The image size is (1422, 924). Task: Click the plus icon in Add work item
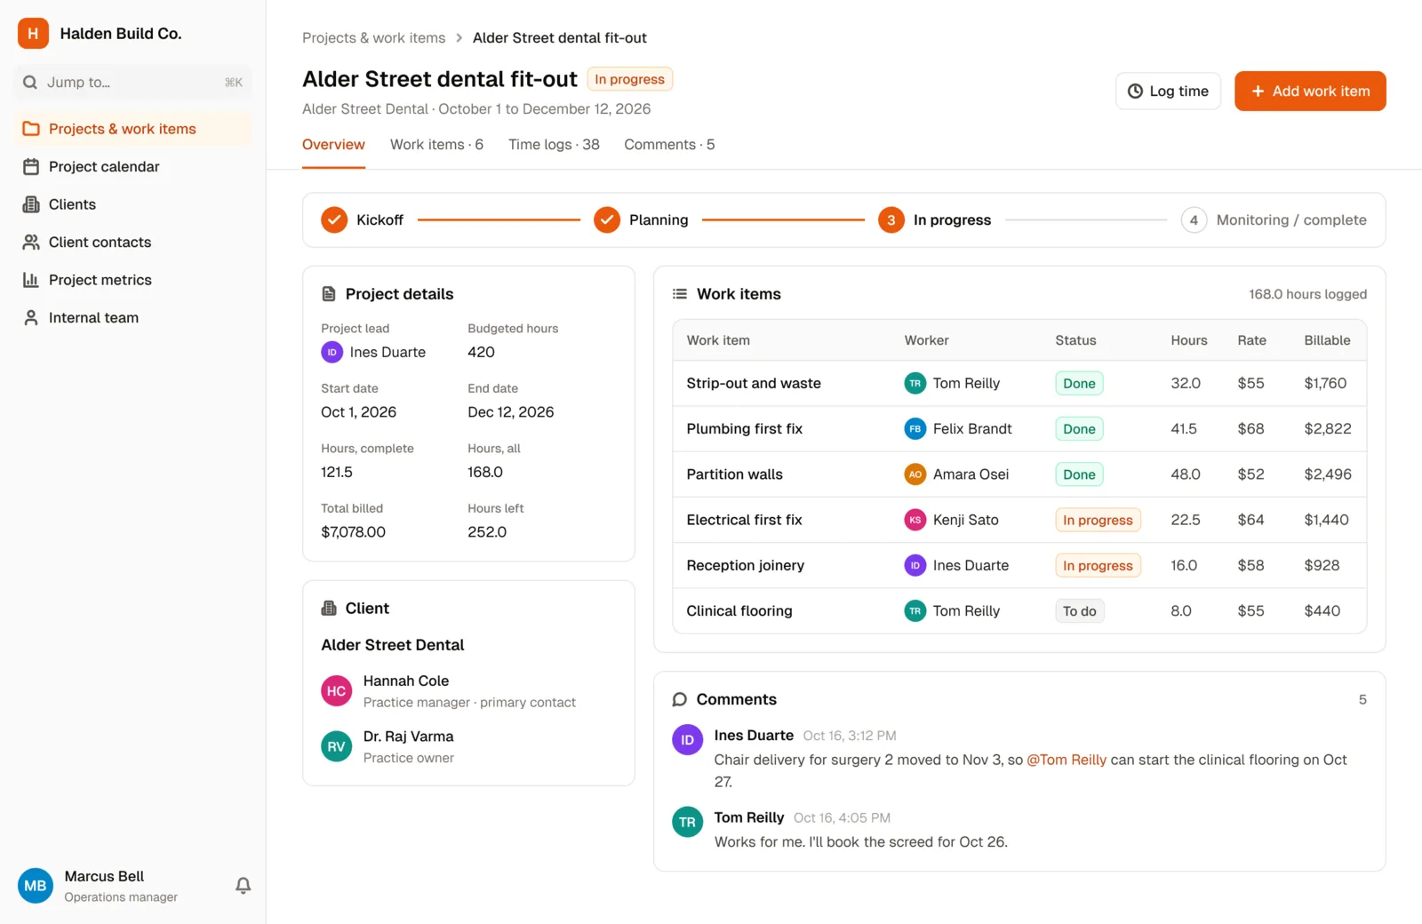click(1258, 92)
